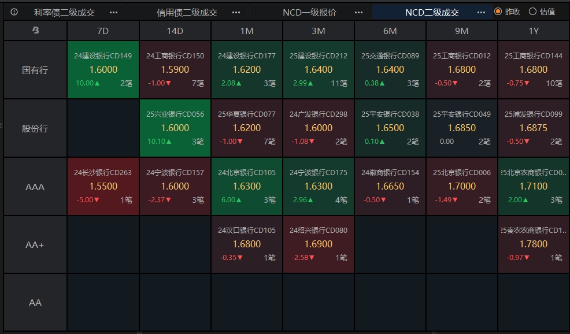570x334 pixels.
Task: Open the 25兴业银行CD056 cell
Action: coord(175,128)
